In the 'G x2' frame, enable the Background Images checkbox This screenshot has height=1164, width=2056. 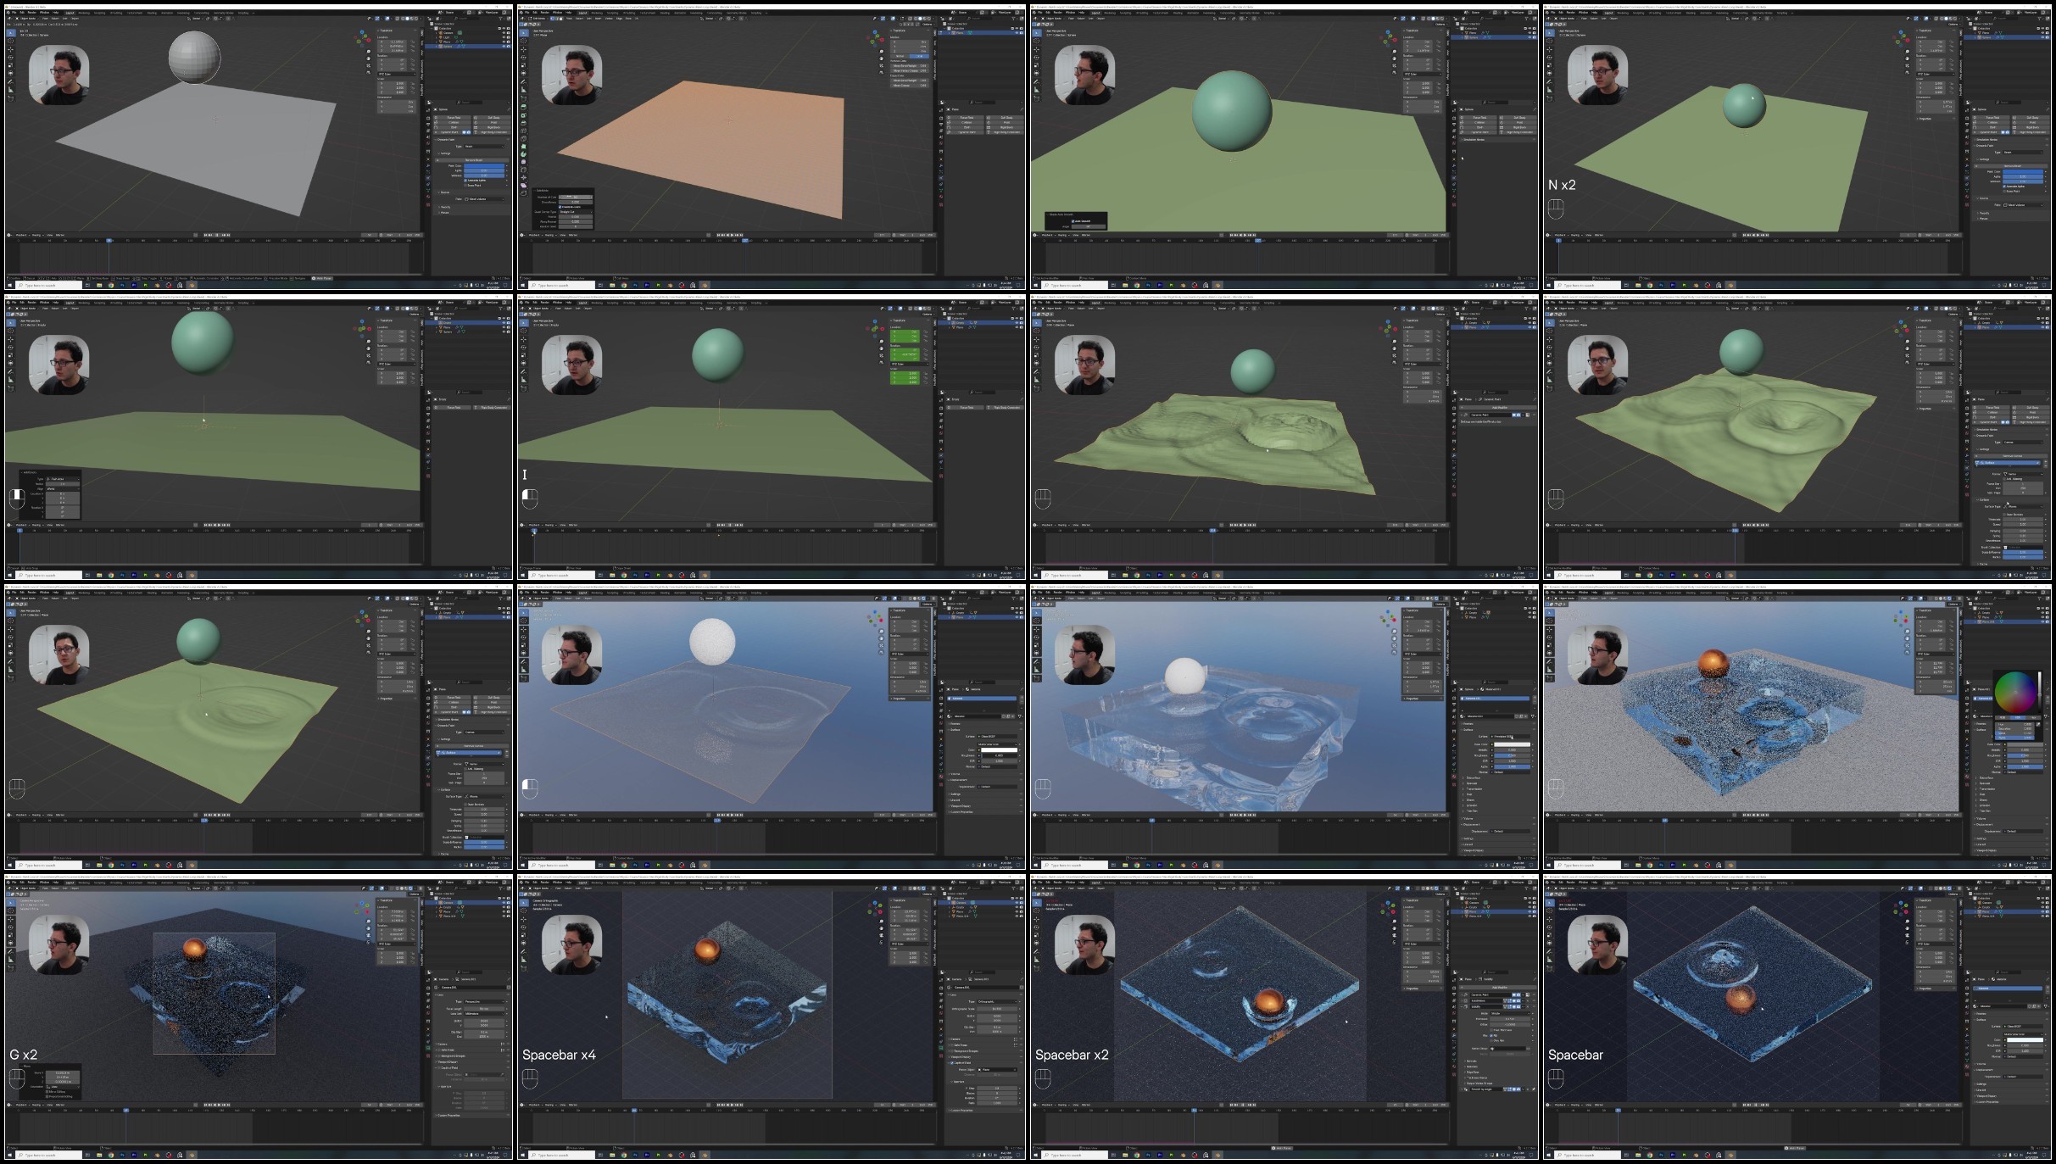(438, 1056)
